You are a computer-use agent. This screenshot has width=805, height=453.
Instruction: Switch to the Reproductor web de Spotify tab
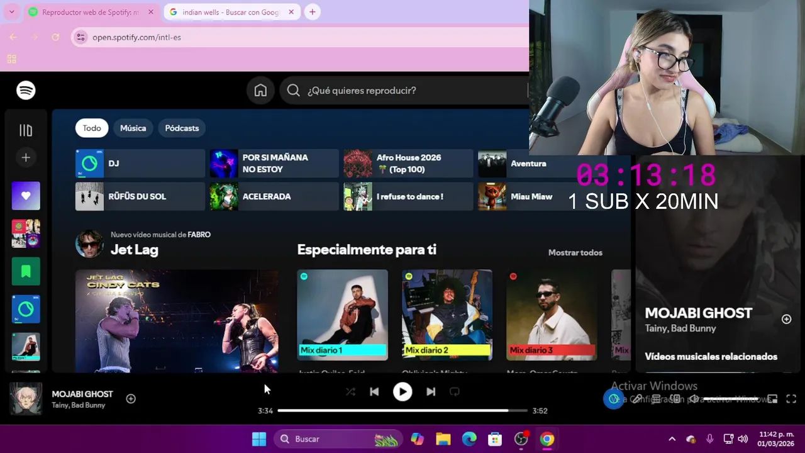[x=91, y=12]
